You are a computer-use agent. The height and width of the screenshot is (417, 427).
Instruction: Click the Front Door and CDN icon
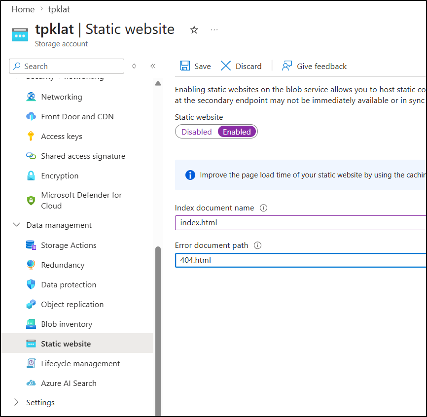(x=31, y=117)
